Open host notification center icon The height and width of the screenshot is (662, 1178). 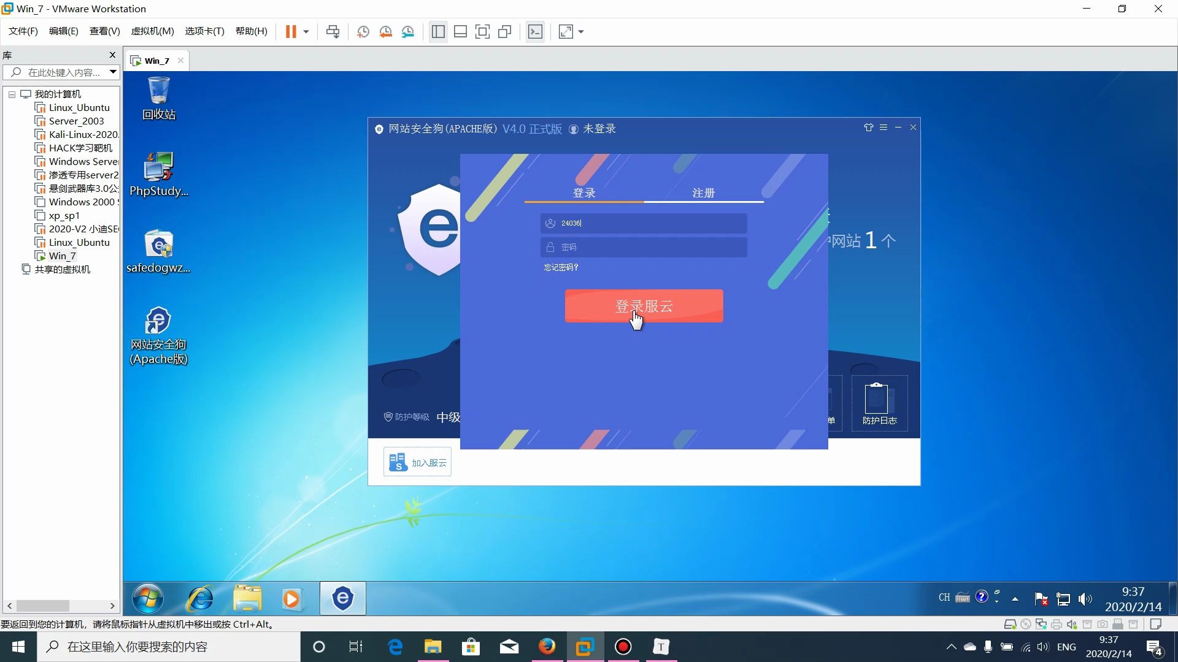[1155, 647]
